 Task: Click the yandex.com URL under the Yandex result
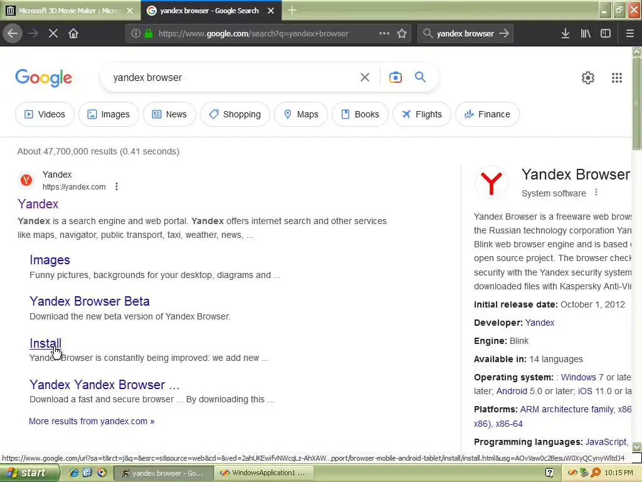coord(74,187)
